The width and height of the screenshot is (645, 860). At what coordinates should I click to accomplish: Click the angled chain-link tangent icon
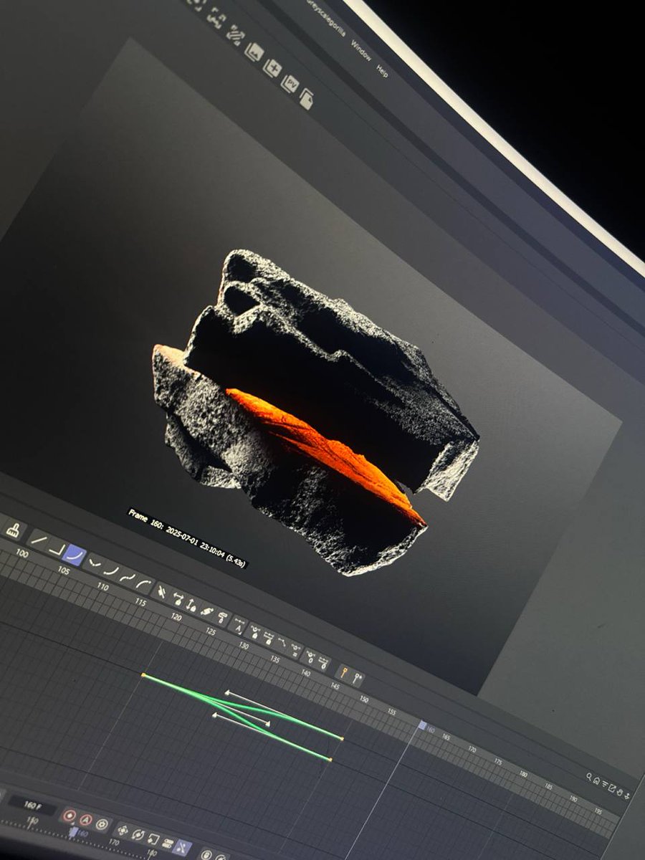click(x=206, y=612)
